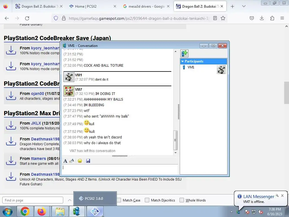This screenshot has height=217, width=289.
Task: Open Windows Explorer from taskbar
Action: [60, 211]
